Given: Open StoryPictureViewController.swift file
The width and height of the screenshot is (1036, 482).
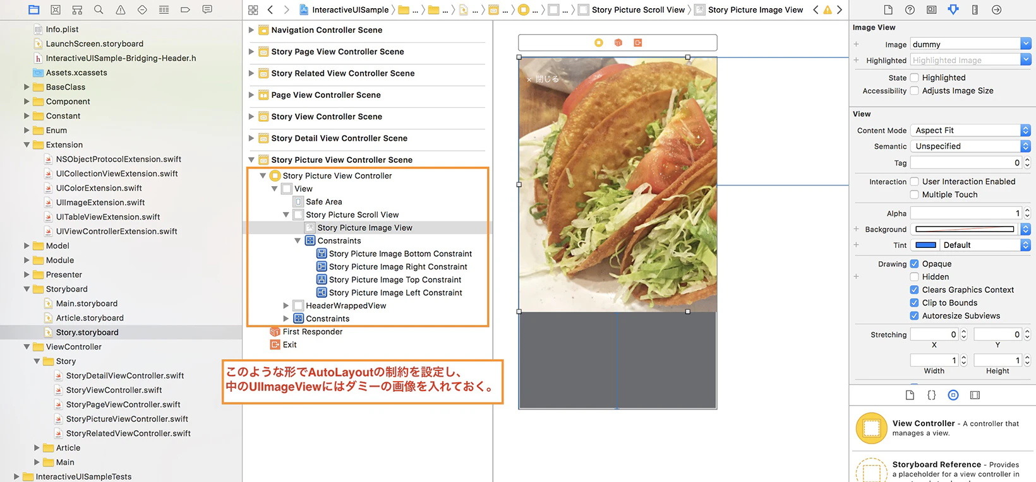Looking at the screenshot, I should click(127, 419).
